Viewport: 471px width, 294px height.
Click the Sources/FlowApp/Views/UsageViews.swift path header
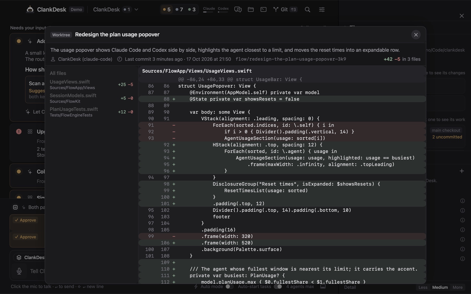[x=197, y=71]
